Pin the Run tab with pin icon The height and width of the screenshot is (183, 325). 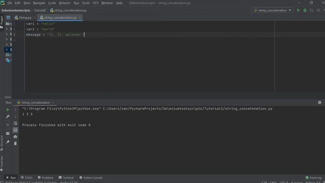point(8,142)
